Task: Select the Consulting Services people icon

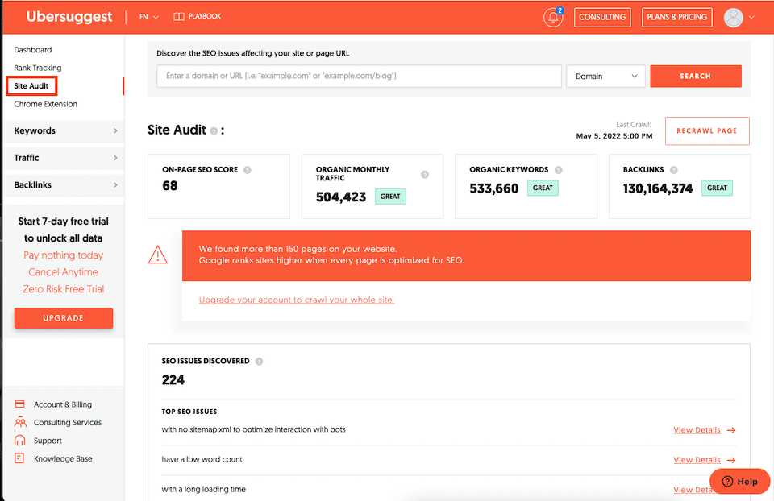Action: coord(19,422)
